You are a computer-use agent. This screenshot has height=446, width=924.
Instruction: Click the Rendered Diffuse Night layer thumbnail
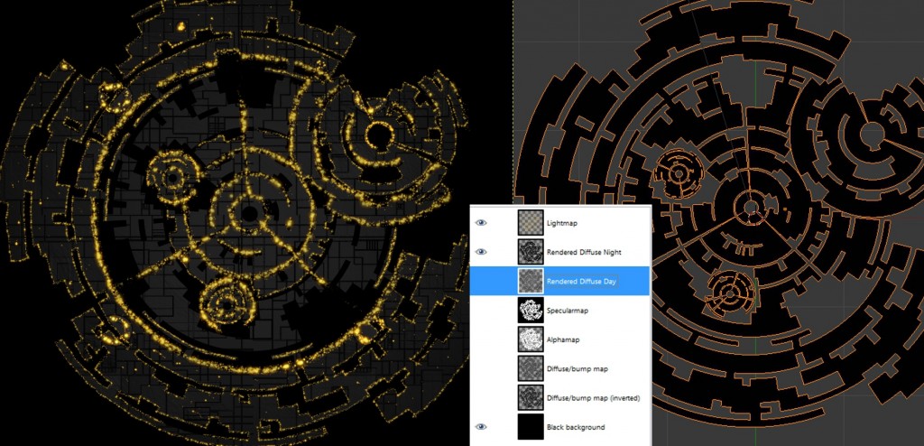tap(531, 252)
